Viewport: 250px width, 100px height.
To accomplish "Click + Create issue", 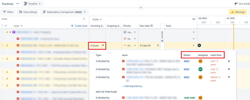I will coord(79,26).
